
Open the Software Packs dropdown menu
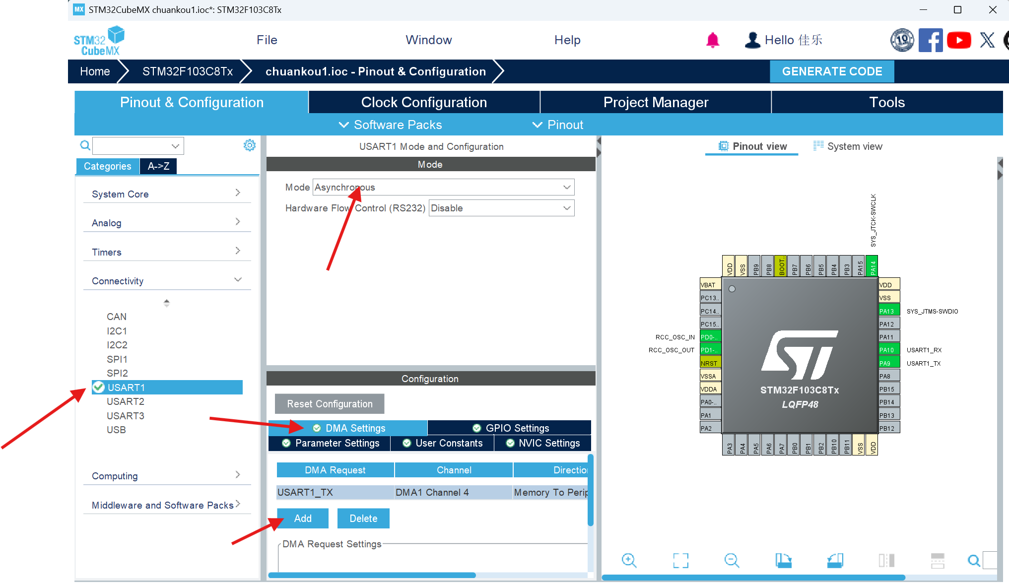pos(390,125)
